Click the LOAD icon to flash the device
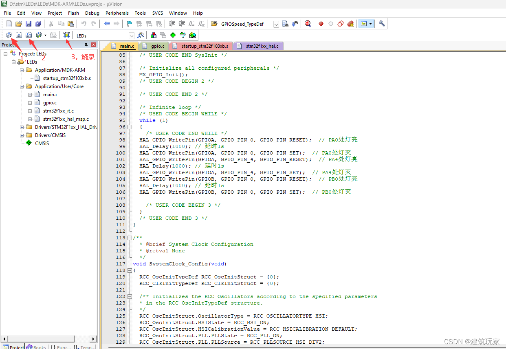Viewport: 506px width, 349px height. coord(66,35)
